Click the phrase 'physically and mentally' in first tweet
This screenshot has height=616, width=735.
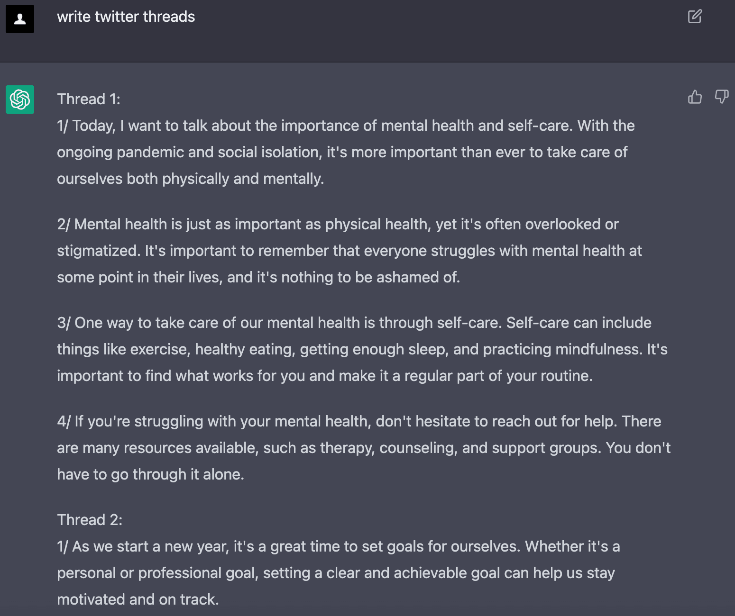[242, 179]
